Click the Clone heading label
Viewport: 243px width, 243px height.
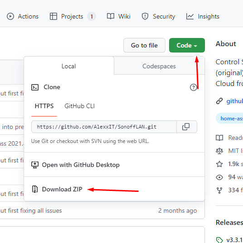(52, 87)
